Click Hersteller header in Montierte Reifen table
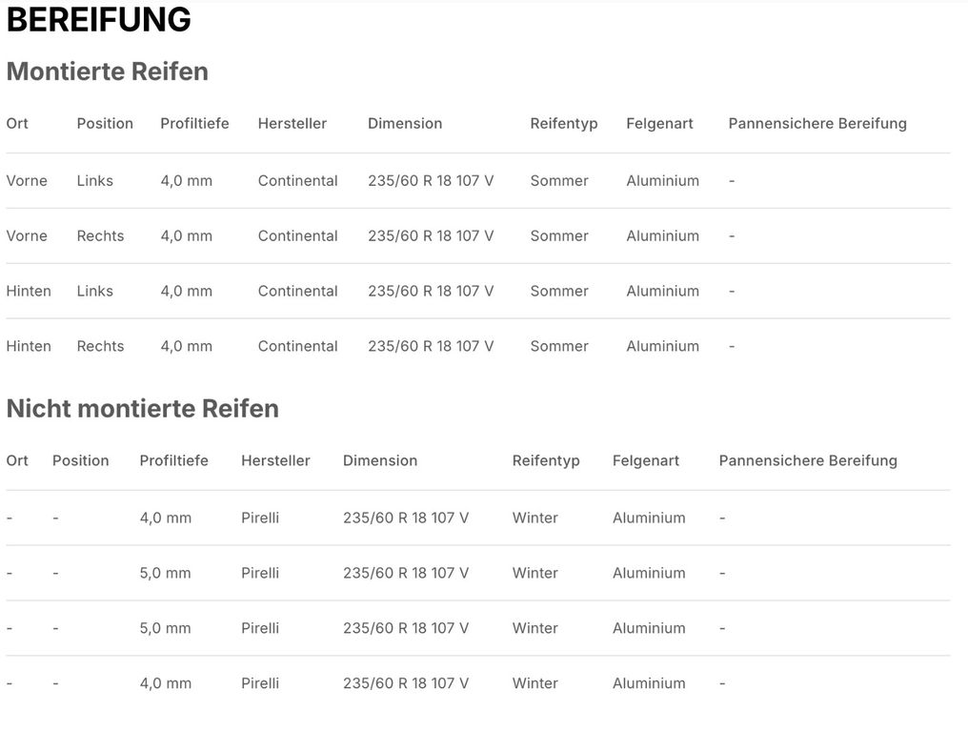Image resolution: width=968 pixels, height=732 pixels. pos(292,124)
